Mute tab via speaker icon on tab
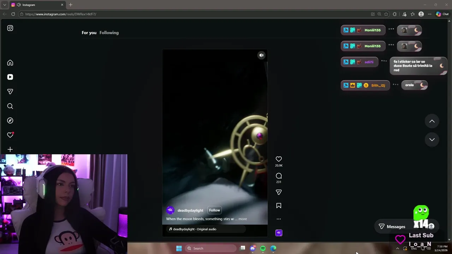The height and width of the screenshot is (254, 452). [x=19, y=5]
